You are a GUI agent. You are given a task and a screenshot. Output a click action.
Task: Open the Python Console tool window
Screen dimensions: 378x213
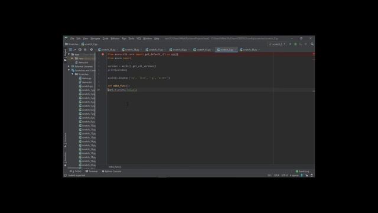coord(112,172)
